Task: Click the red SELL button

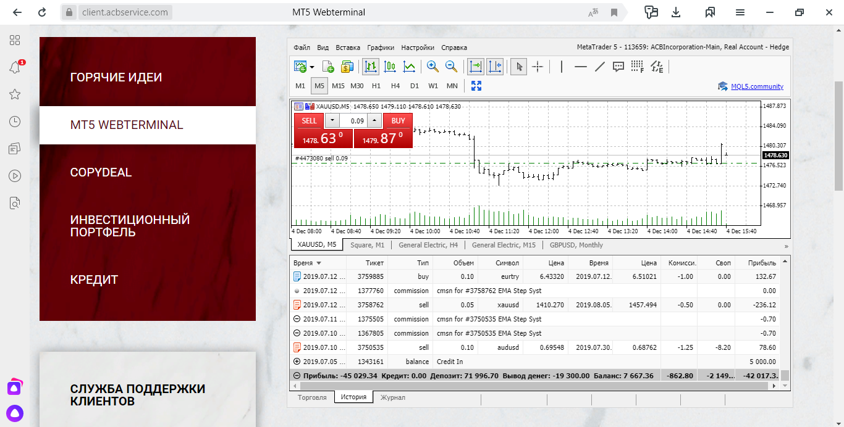Action: pyautogui.click(x=309, y=120)
